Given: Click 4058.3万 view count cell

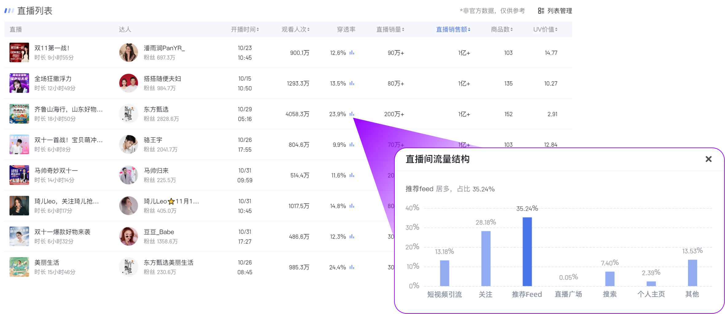Looking at the screenshot, I should click(297, 114).
